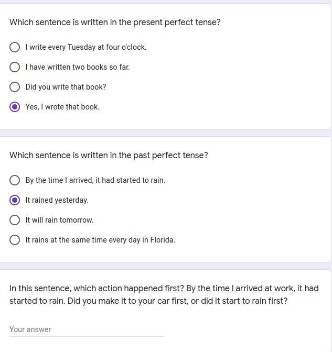Click the label text 'I write every Tuesday at four o'clock.'
The height and width of the screenshot is (352, 332).
point(86,47)
